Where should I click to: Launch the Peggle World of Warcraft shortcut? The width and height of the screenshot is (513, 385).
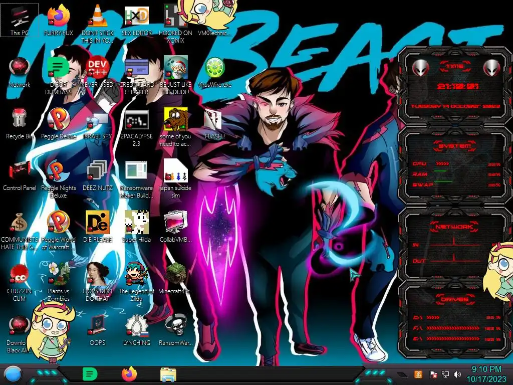coord(59,231)
